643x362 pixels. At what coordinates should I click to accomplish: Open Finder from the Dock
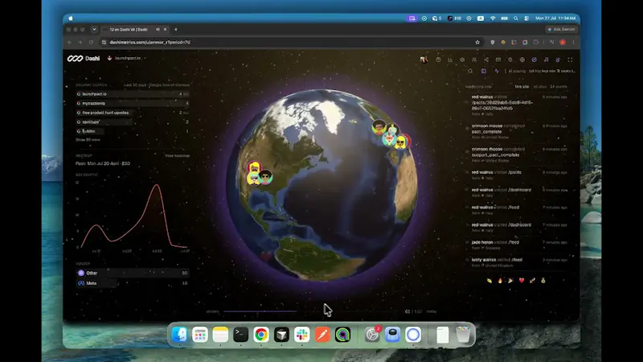point(179,335)
